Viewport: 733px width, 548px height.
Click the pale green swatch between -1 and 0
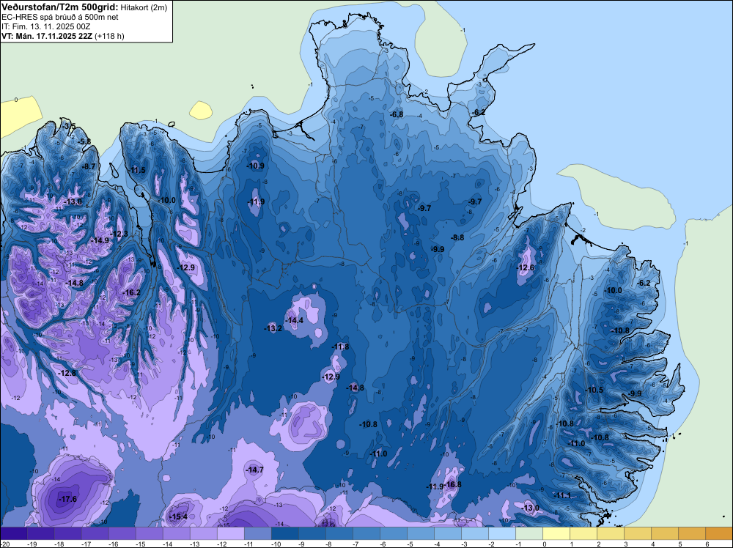530,533
